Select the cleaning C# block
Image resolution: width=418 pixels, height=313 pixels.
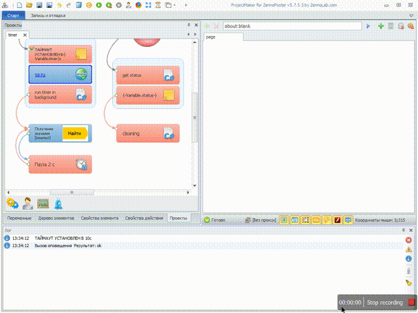[x=148, y=133]
